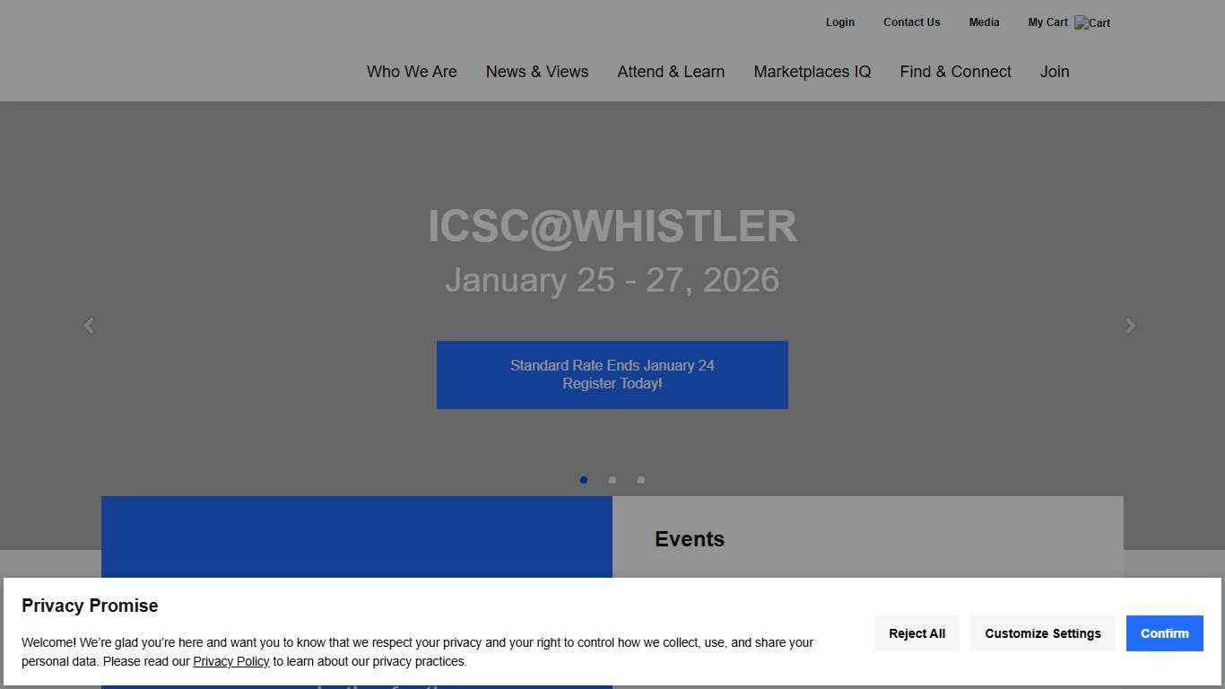
Task: Select Join in the navigation bar
Action: point(1055,72)
